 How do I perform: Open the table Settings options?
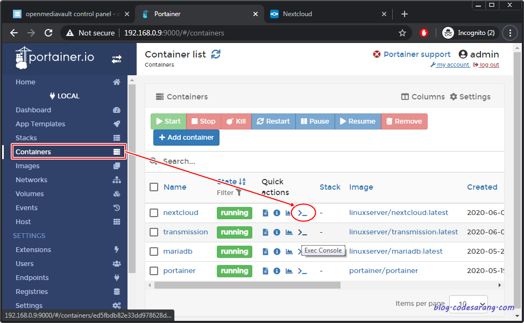pos(470,97)
